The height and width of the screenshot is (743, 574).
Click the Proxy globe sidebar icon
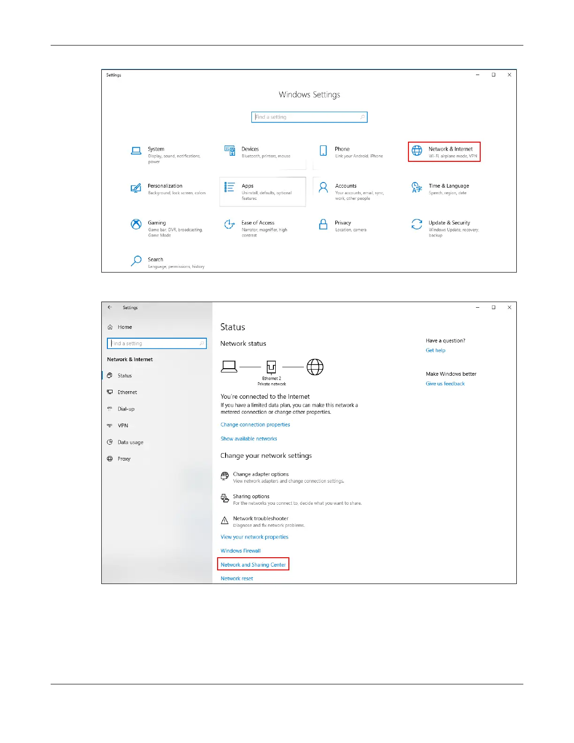(x=110, y=459)
